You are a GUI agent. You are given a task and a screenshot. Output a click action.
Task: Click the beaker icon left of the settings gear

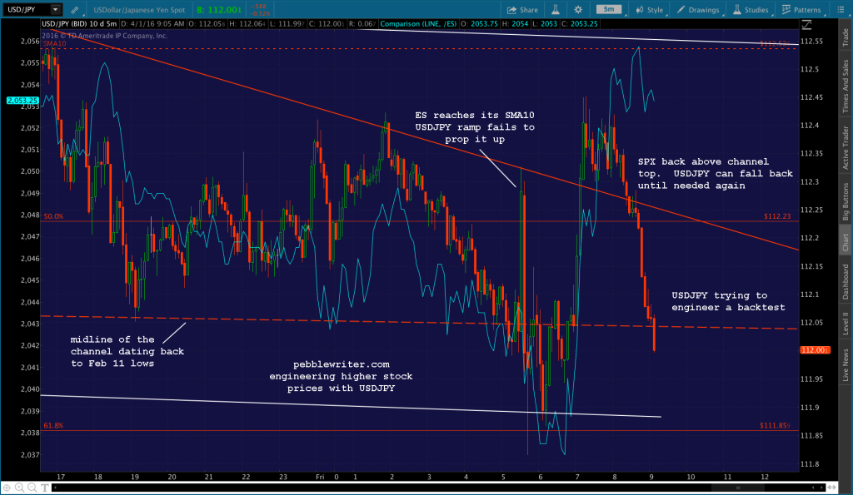556,7
